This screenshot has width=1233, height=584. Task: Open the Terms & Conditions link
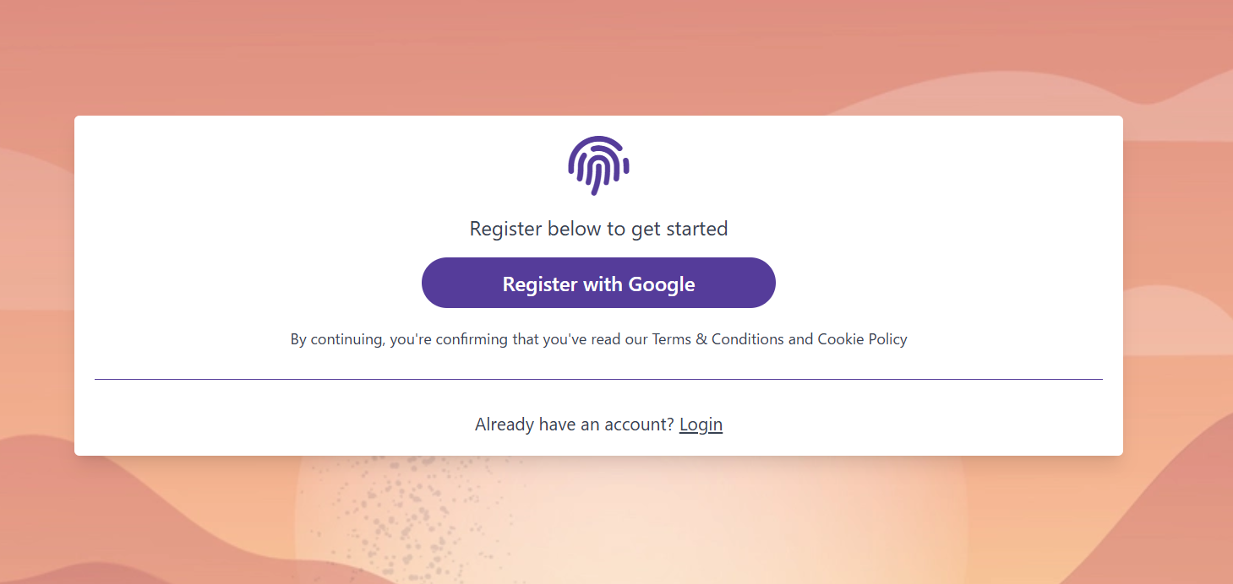(717, 339)
